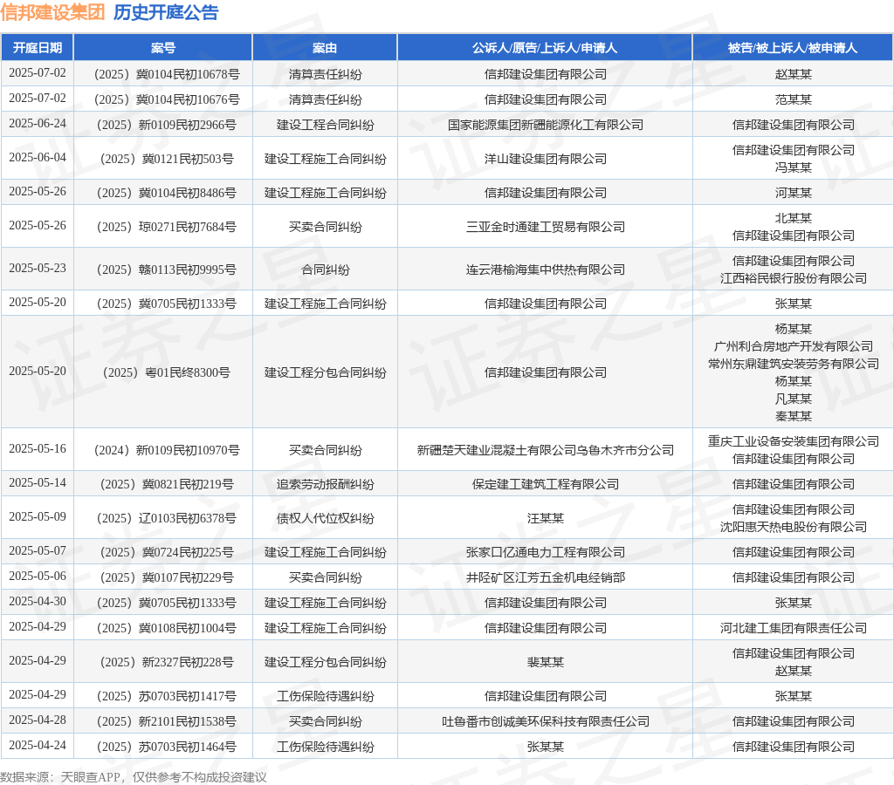The image size is (894, 785).
Task: Select the date 2025-04-28
Action: coord(38,720)
